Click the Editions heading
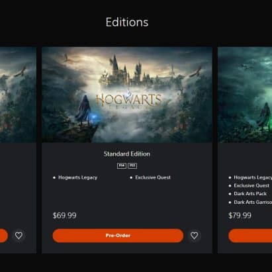 [127, 23]
